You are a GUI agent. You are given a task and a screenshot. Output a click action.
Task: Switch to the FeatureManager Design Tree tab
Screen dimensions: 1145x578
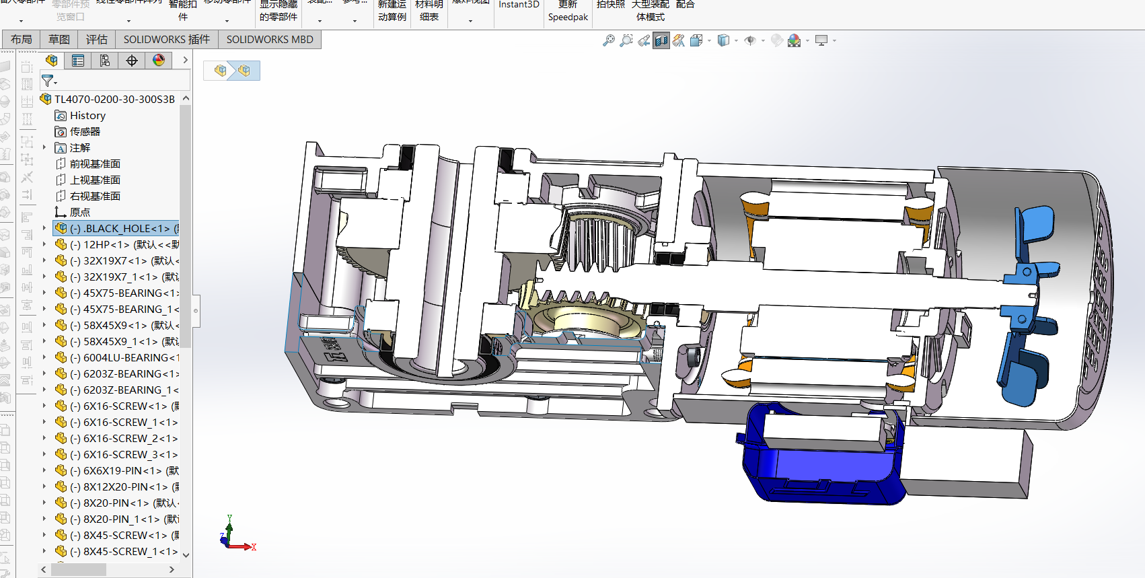click(x=51, y=61)
